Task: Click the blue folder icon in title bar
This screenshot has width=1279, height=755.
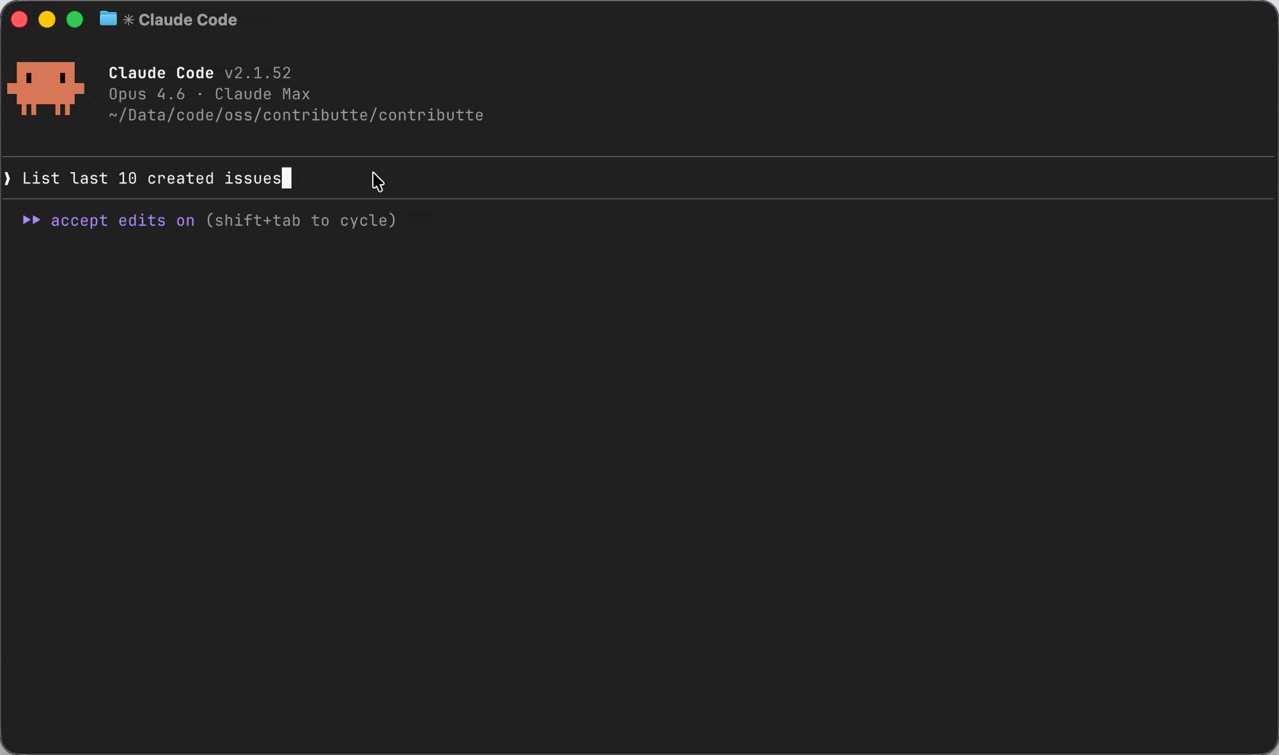Action: point(108,19)
